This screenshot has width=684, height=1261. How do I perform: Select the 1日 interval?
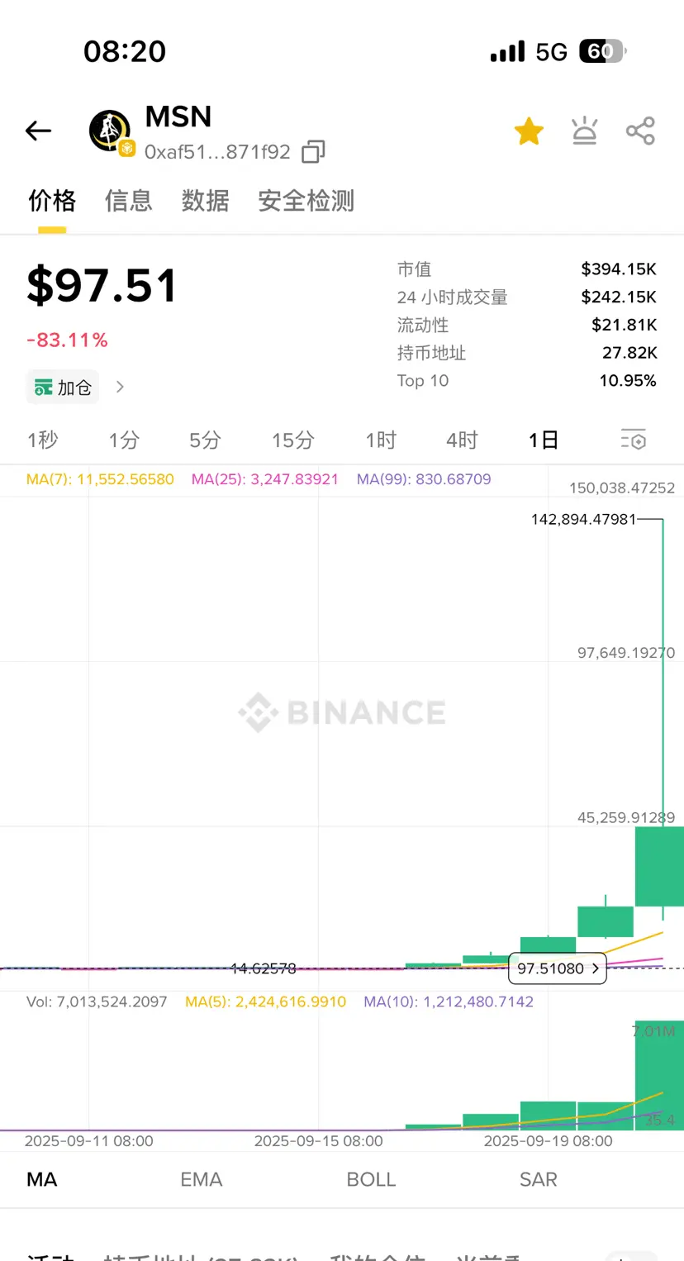(x=544, y=440)
